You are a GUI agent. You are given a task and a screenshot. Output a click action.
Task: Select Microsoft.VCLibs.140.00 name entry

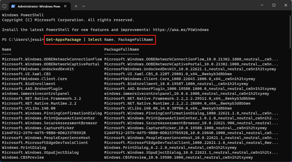click(29, 108)
